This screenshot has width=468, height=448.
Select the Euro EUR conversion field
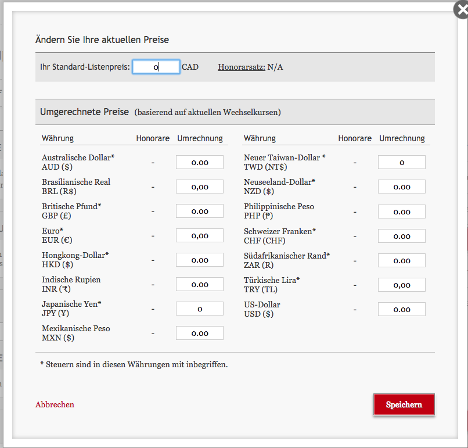[199, 235]
